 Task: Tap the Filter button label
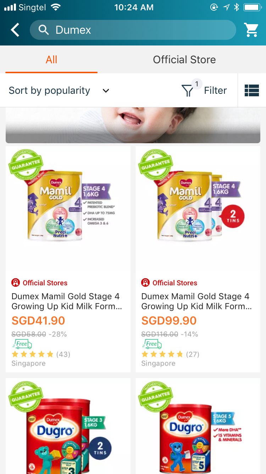click(215, 91)
